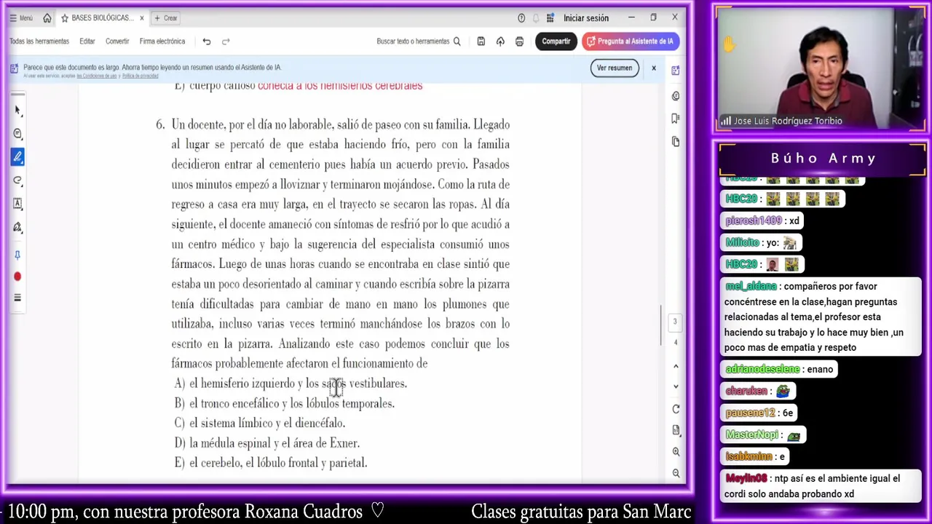Zoom in with the magnifier plus icon

pos(676,452)
